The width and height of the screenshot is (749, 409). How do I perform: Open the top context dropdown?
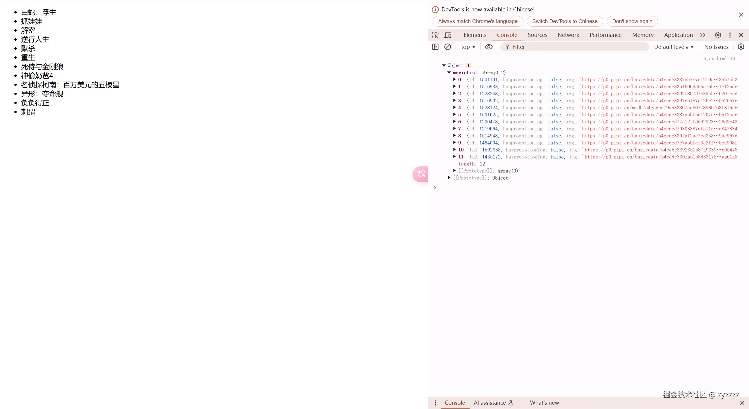click(x=468, y=47)
